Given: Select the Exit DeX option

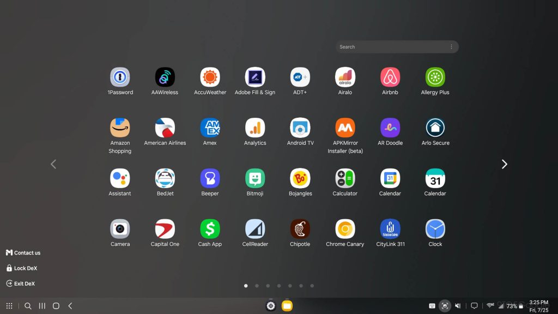Looking at the screenshot, I should [21, 283].
